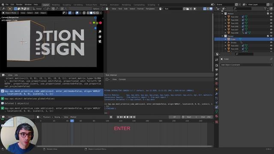
Task: Open the Object Mode dropdown
Action: point(10,13)
